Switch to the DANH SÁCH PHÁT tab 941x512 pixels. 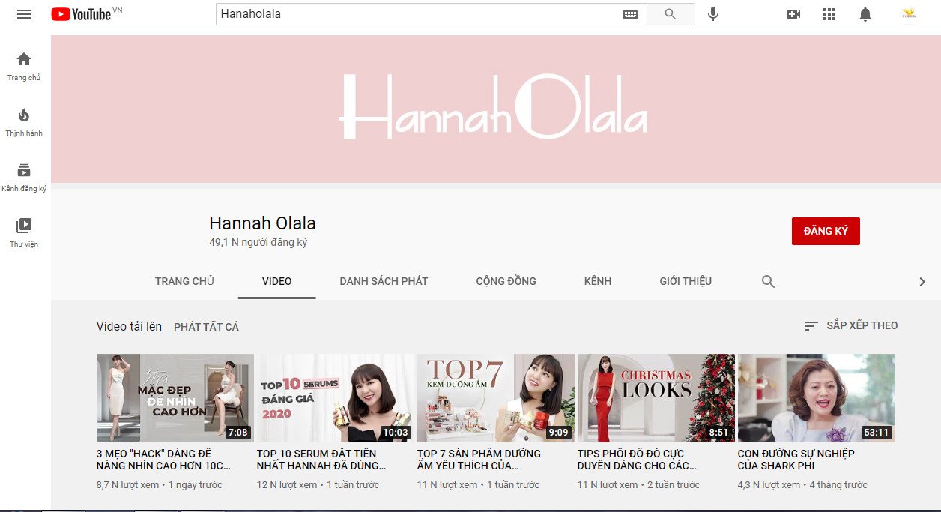pos(384,281)
